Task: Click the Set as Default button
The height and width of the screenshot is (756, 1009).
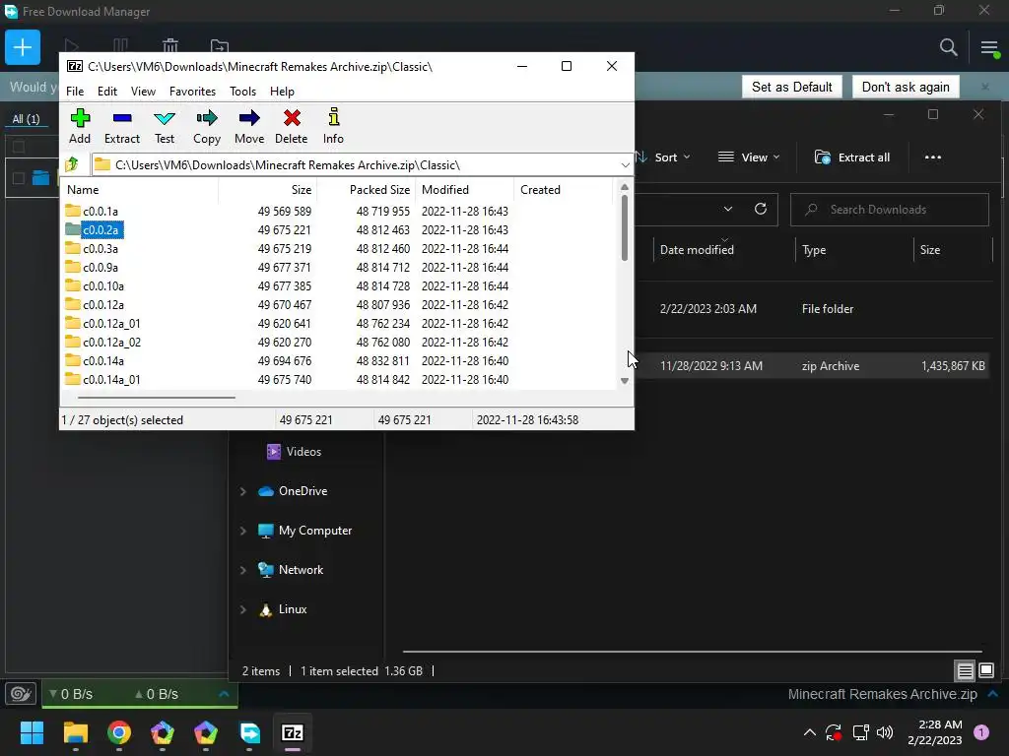Action: [x=791, y=87]
